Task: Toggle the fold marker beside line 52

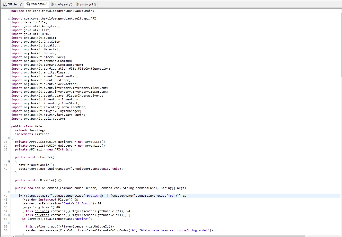Action: point(9,215)
